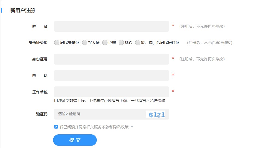Viewport: 266px width, 148px height.
Task: Open the 相关服务条款和隐私政策 agreement text
Action: [x=107, y=127]
